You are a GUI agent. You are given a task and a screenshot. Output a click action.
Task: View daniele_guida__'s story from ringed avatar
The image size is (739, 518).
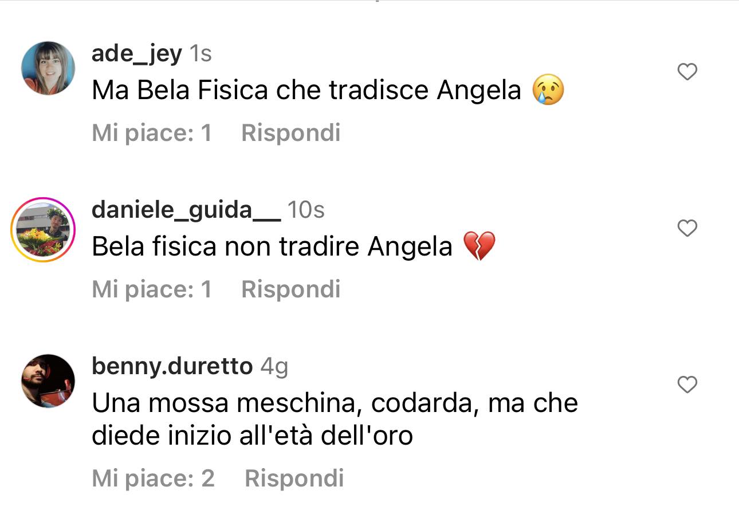[44, 230]
